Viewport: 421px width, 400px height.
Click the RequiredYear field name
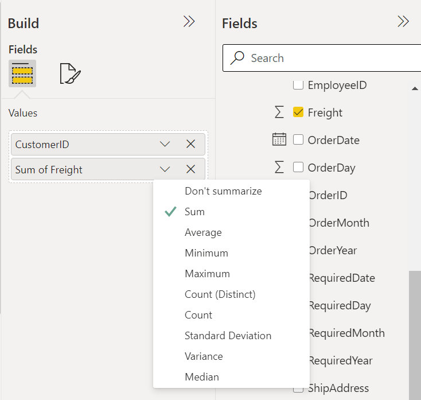341,361
